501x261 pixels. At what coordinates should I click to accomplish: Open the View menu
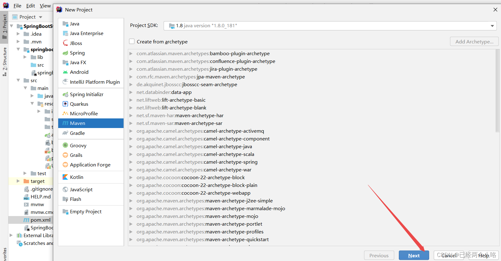tap(45, 6)
